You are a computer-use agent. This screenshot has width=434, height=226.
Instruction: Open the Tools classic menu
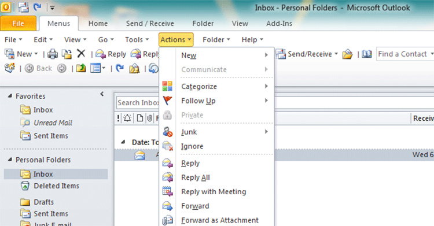click(137, 40)
